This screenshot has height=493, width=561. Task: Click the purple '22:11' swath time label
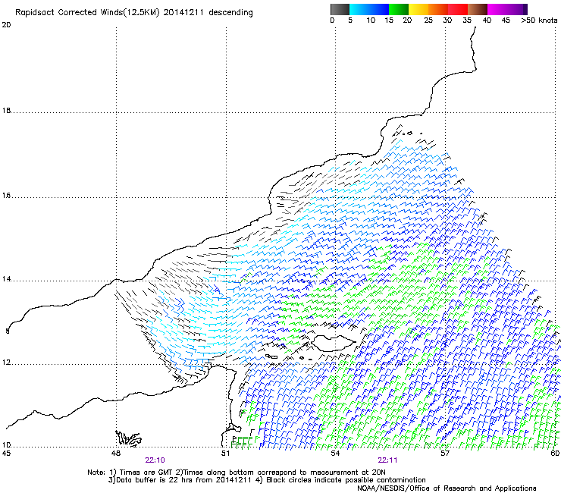[387, 460]
